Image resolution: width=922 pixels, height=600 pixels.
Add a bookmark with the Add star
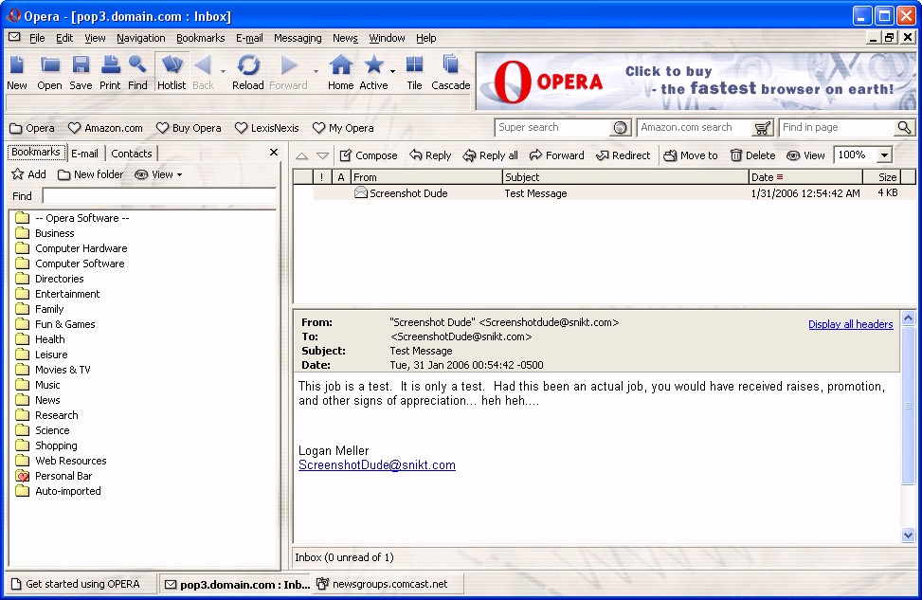point(28,174)
